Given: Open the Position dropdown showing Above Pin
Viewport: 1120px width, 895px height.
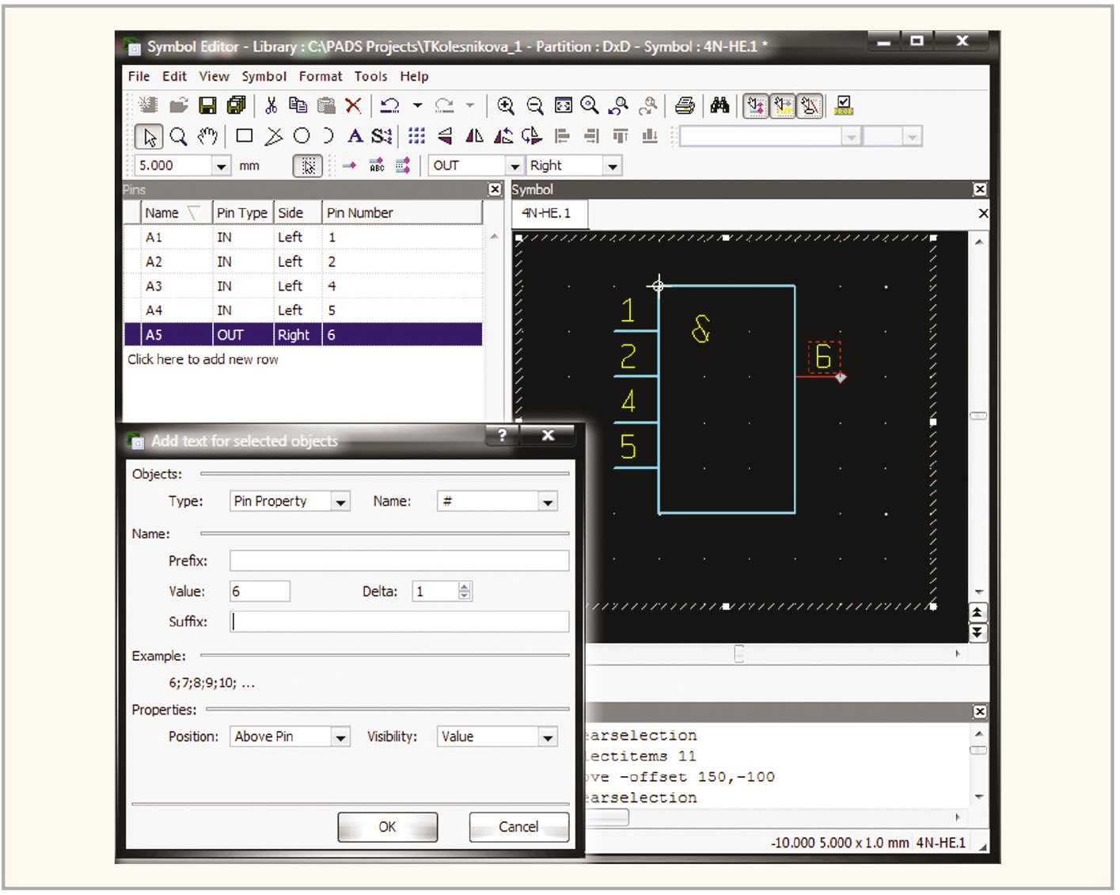Looking at the screenshot, I should pos(340,737).
